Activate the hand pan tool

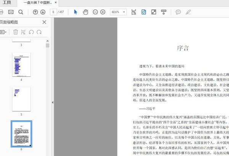click(x=85, y=12)
